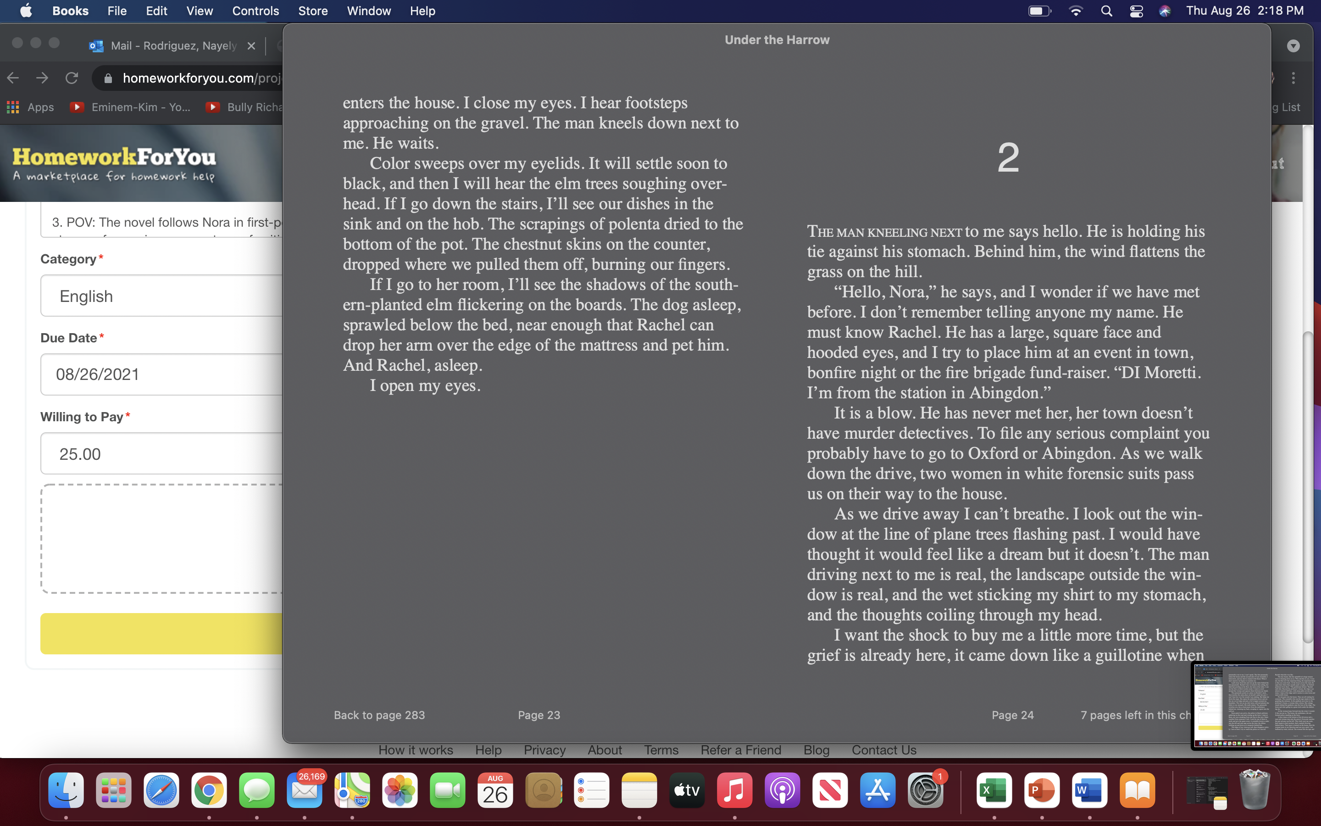Open Trash in the Dock
The height and width of the screenshot is (826, 1321).
coord(1254,791)
